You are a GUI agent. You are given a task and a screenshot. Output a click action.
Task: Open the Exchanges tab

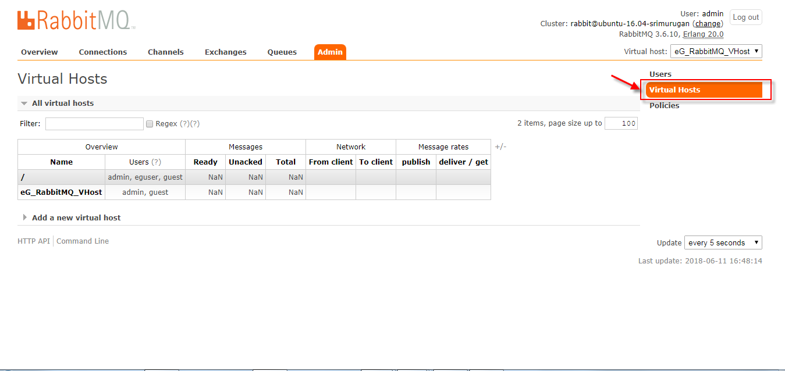[226, 52]
